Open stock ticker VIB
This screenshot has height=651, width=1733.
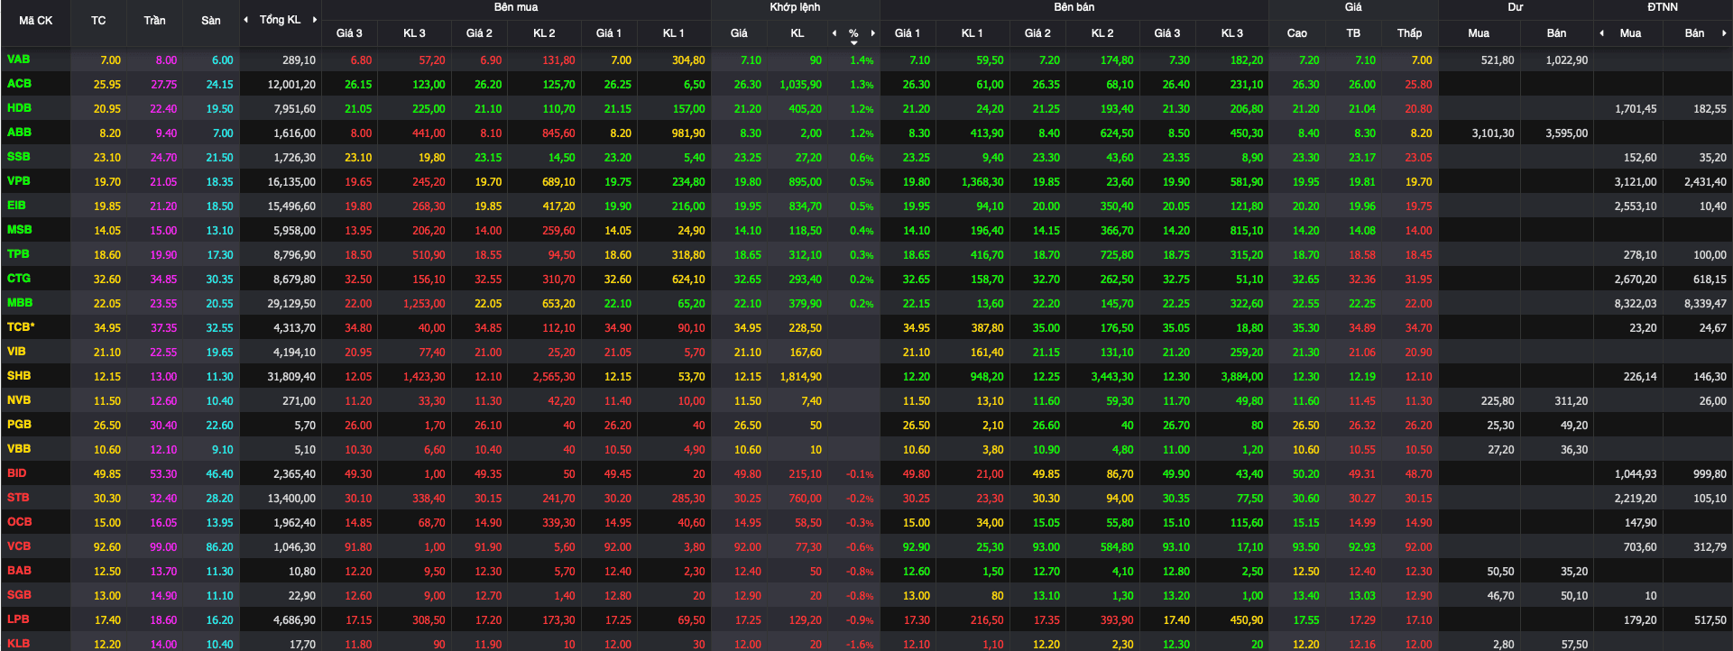(16, 352)
